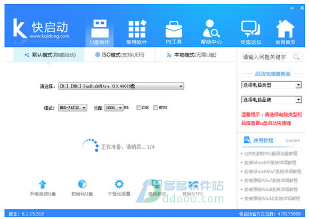Click the more+ tutorials link

293,140
